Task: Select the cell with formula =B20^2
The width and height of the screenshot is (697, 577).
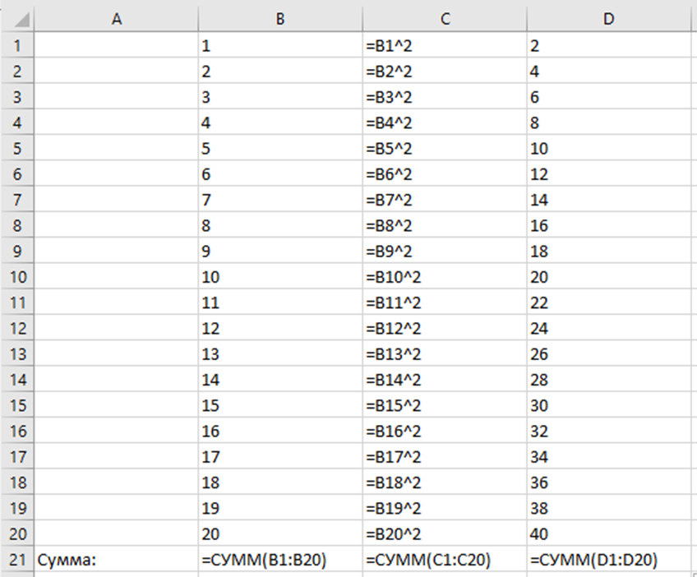Action: [x=445, y=534]
